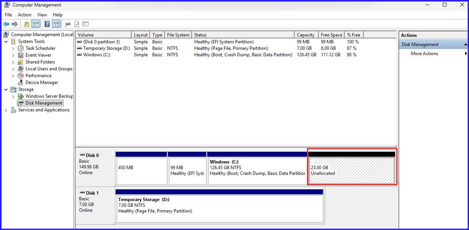The image size is (469, 230).
Task: Open the View menu
Action: [42, 15]
